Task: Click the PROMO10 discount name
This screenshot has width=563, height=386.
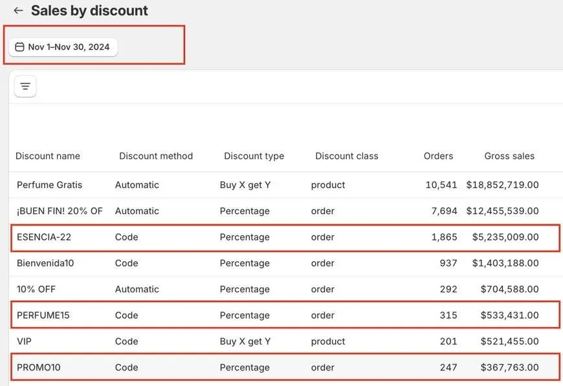Action: click(39, 367)
